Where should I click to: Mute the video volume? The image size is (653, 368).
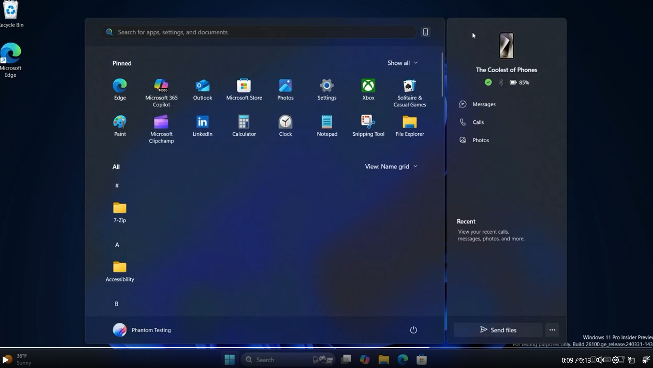600,360
